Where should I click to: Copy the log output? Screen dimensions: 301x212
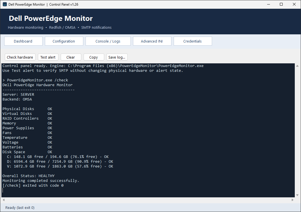coord(94,57)
